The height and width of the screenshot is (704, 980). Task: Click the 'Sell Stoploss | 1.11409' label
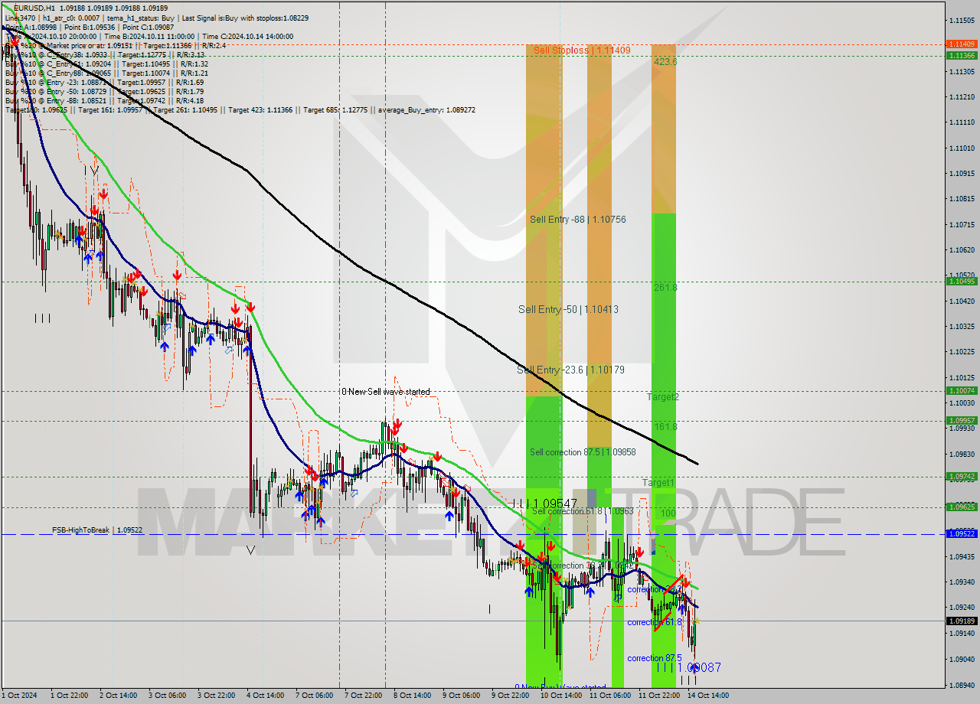pos(582,51)
